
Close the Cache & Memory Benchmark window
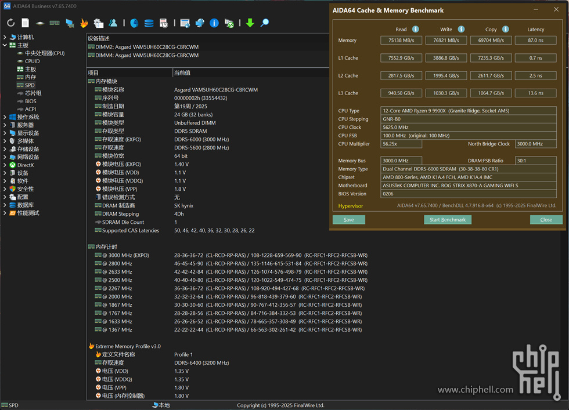tap(556, 10)
